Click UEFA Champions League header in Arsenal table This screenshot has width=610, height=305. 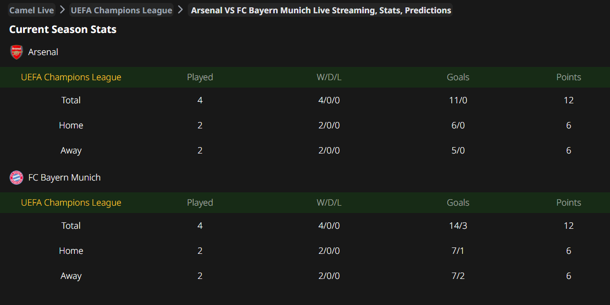point(71,77)
